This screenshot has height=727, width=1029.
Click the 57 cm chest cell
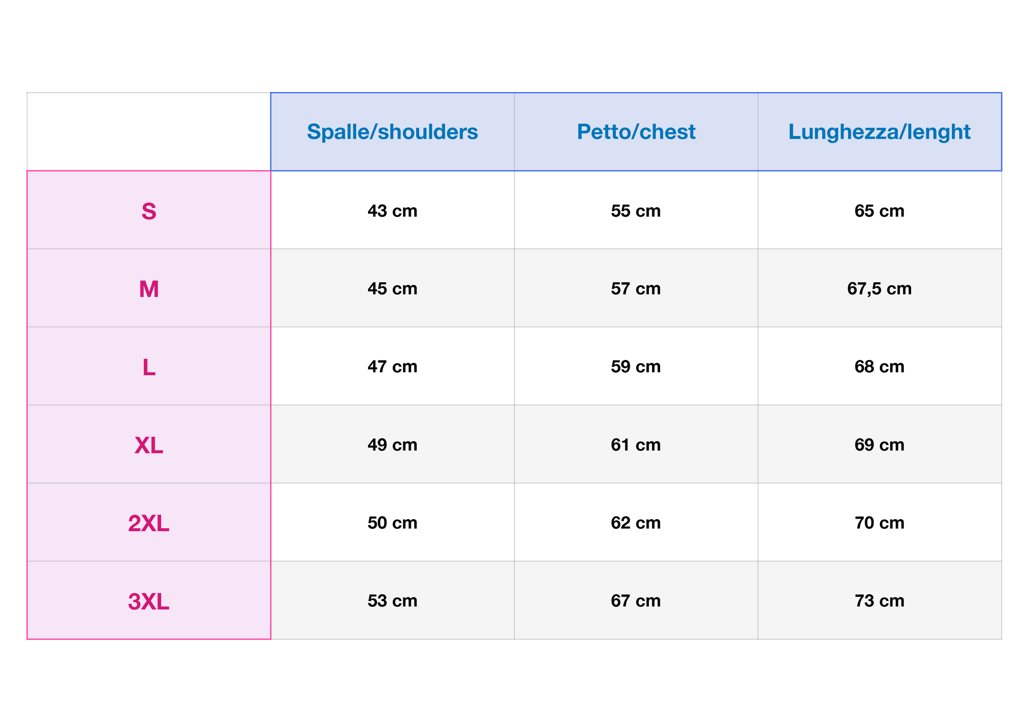pyautogui.click(x=636, y=289)
